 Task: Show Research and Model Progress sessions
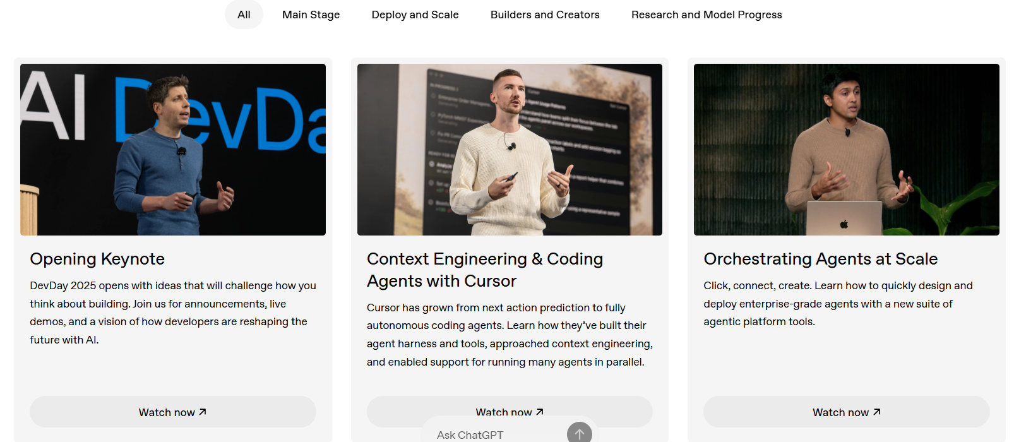tap(707, 15)
